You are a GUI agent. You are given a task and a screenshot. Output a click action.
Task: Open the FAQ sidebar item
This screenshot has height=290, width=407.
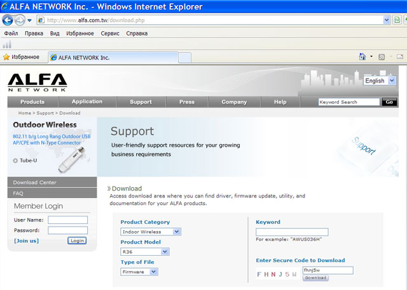[52, 193]
